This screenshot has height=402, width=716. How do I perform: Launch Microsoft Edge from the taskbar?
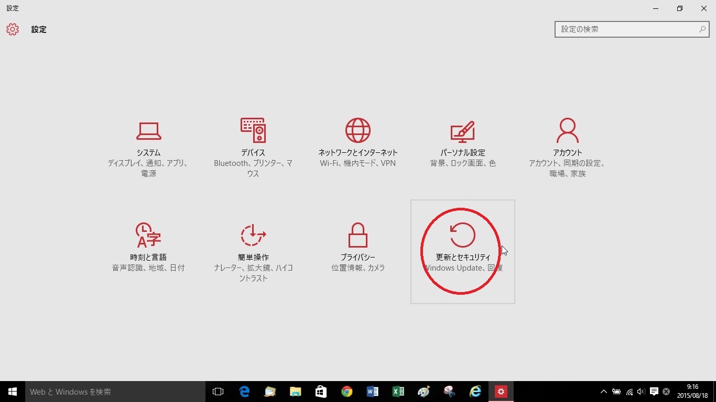(244, 392)
